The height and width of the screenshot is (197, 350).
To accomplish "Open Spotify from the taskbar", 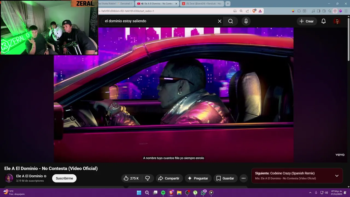I will point(163,193).
